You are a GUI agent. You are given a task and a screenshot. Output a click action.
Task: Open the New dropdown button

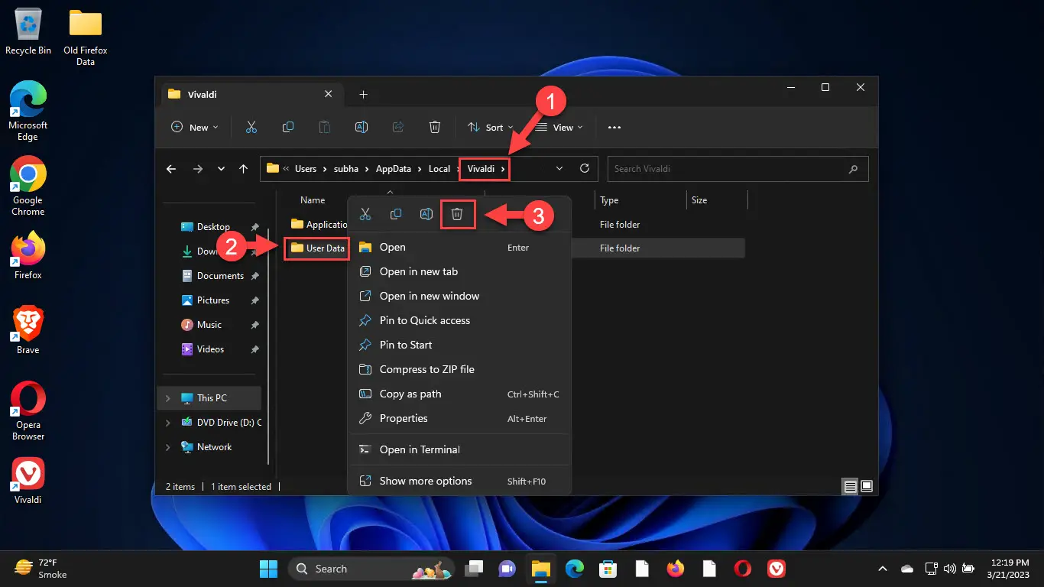[194, 128]
